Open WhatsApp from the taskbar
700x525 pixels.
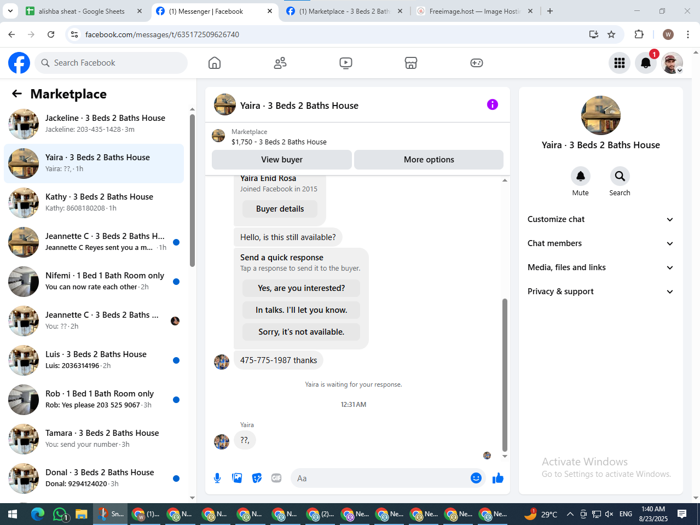(60, 514)
